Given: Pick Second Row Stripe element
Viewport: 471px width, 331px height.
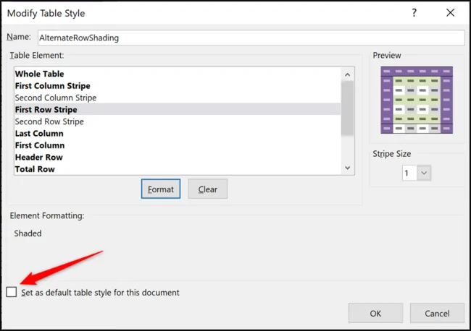Looking at the screenshot, I should 49,121.
